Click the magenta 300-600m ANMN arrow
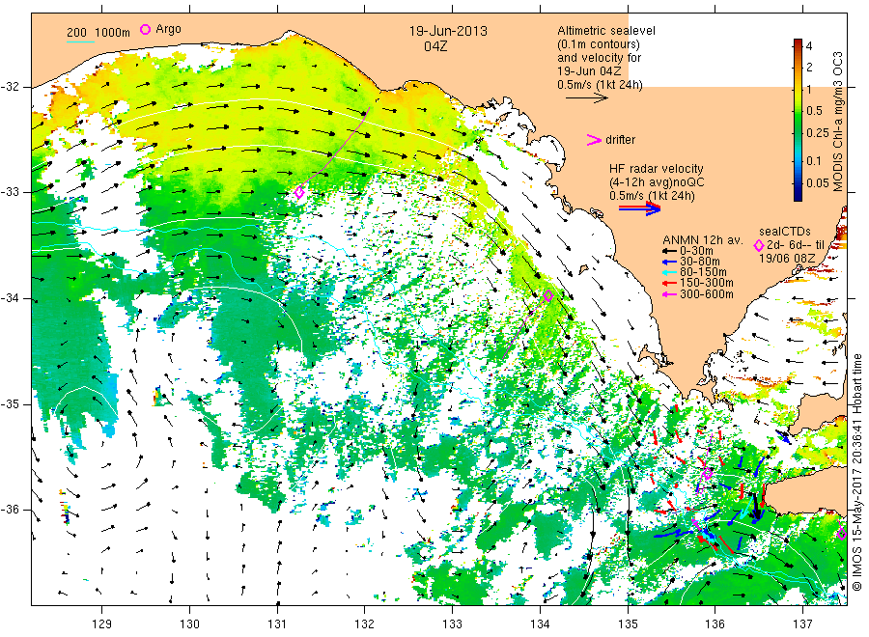The image size is (869, 637). [670, 294]
